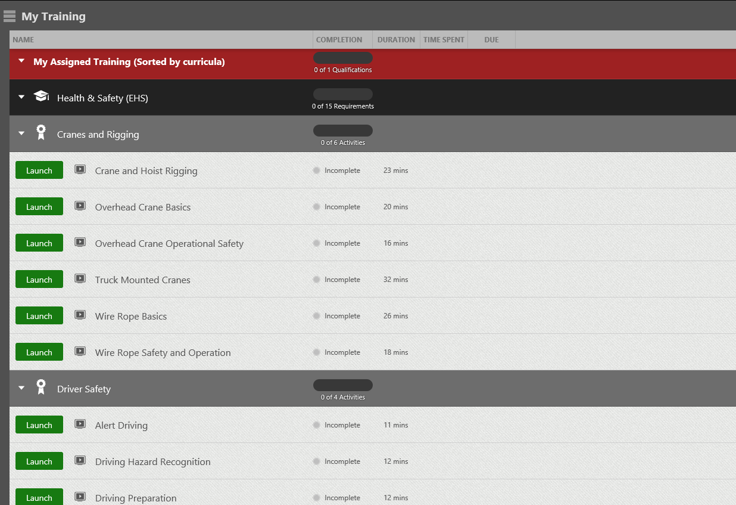This screenshot has height=505, width=736.
Task: Click the incomplete status dot for Truck Mounted Cranes
Action: click(x=317, y=280)
